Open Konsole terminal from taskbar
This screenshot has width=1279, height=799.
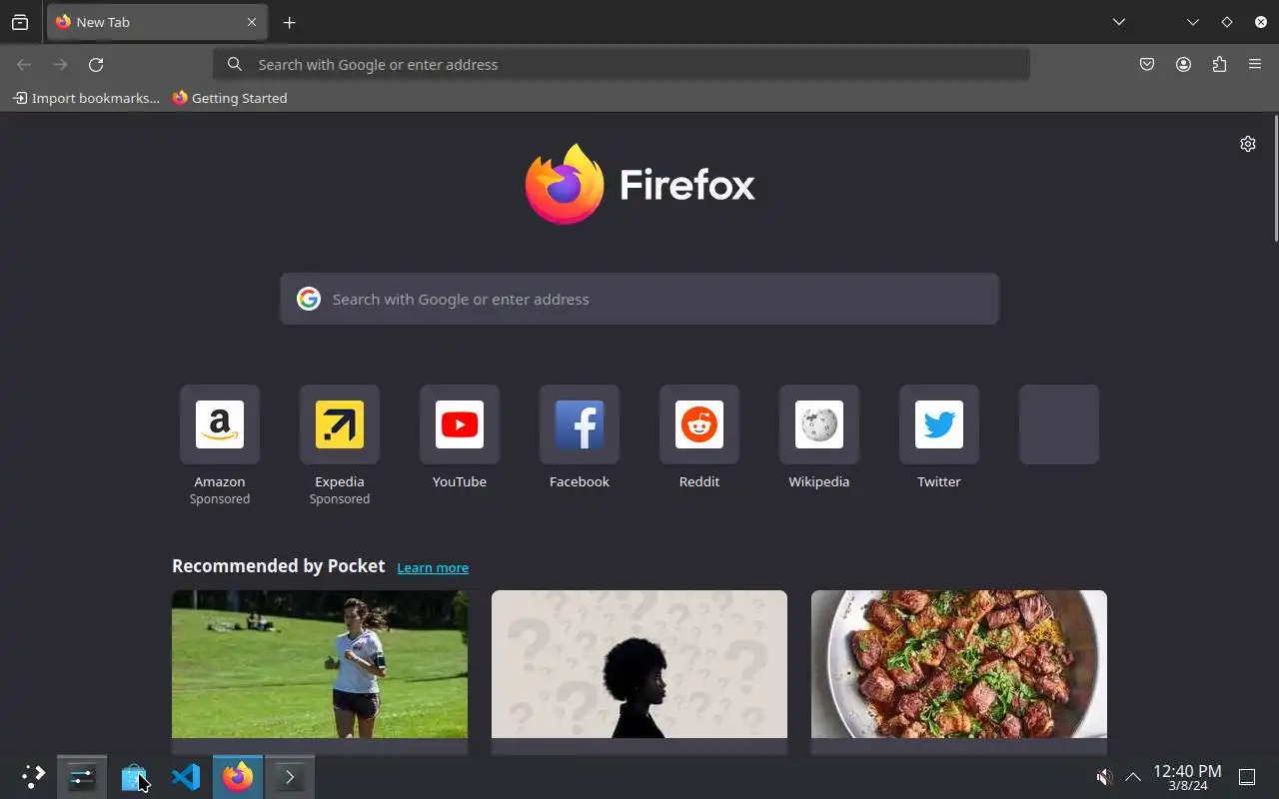click(290, 777)
